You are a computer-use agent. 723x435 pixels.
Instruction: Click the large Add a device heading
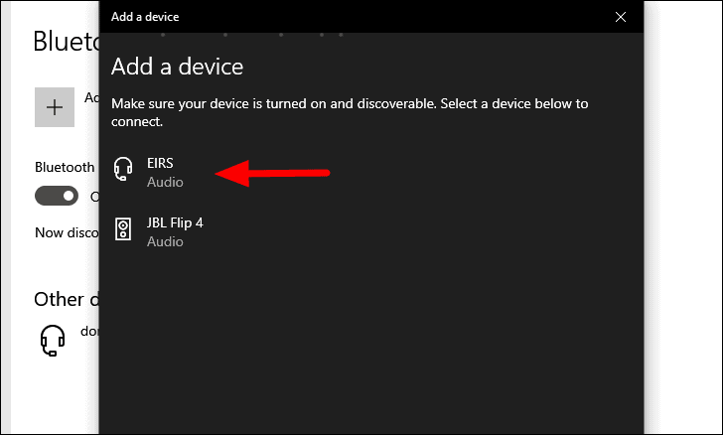pos(177,67)
